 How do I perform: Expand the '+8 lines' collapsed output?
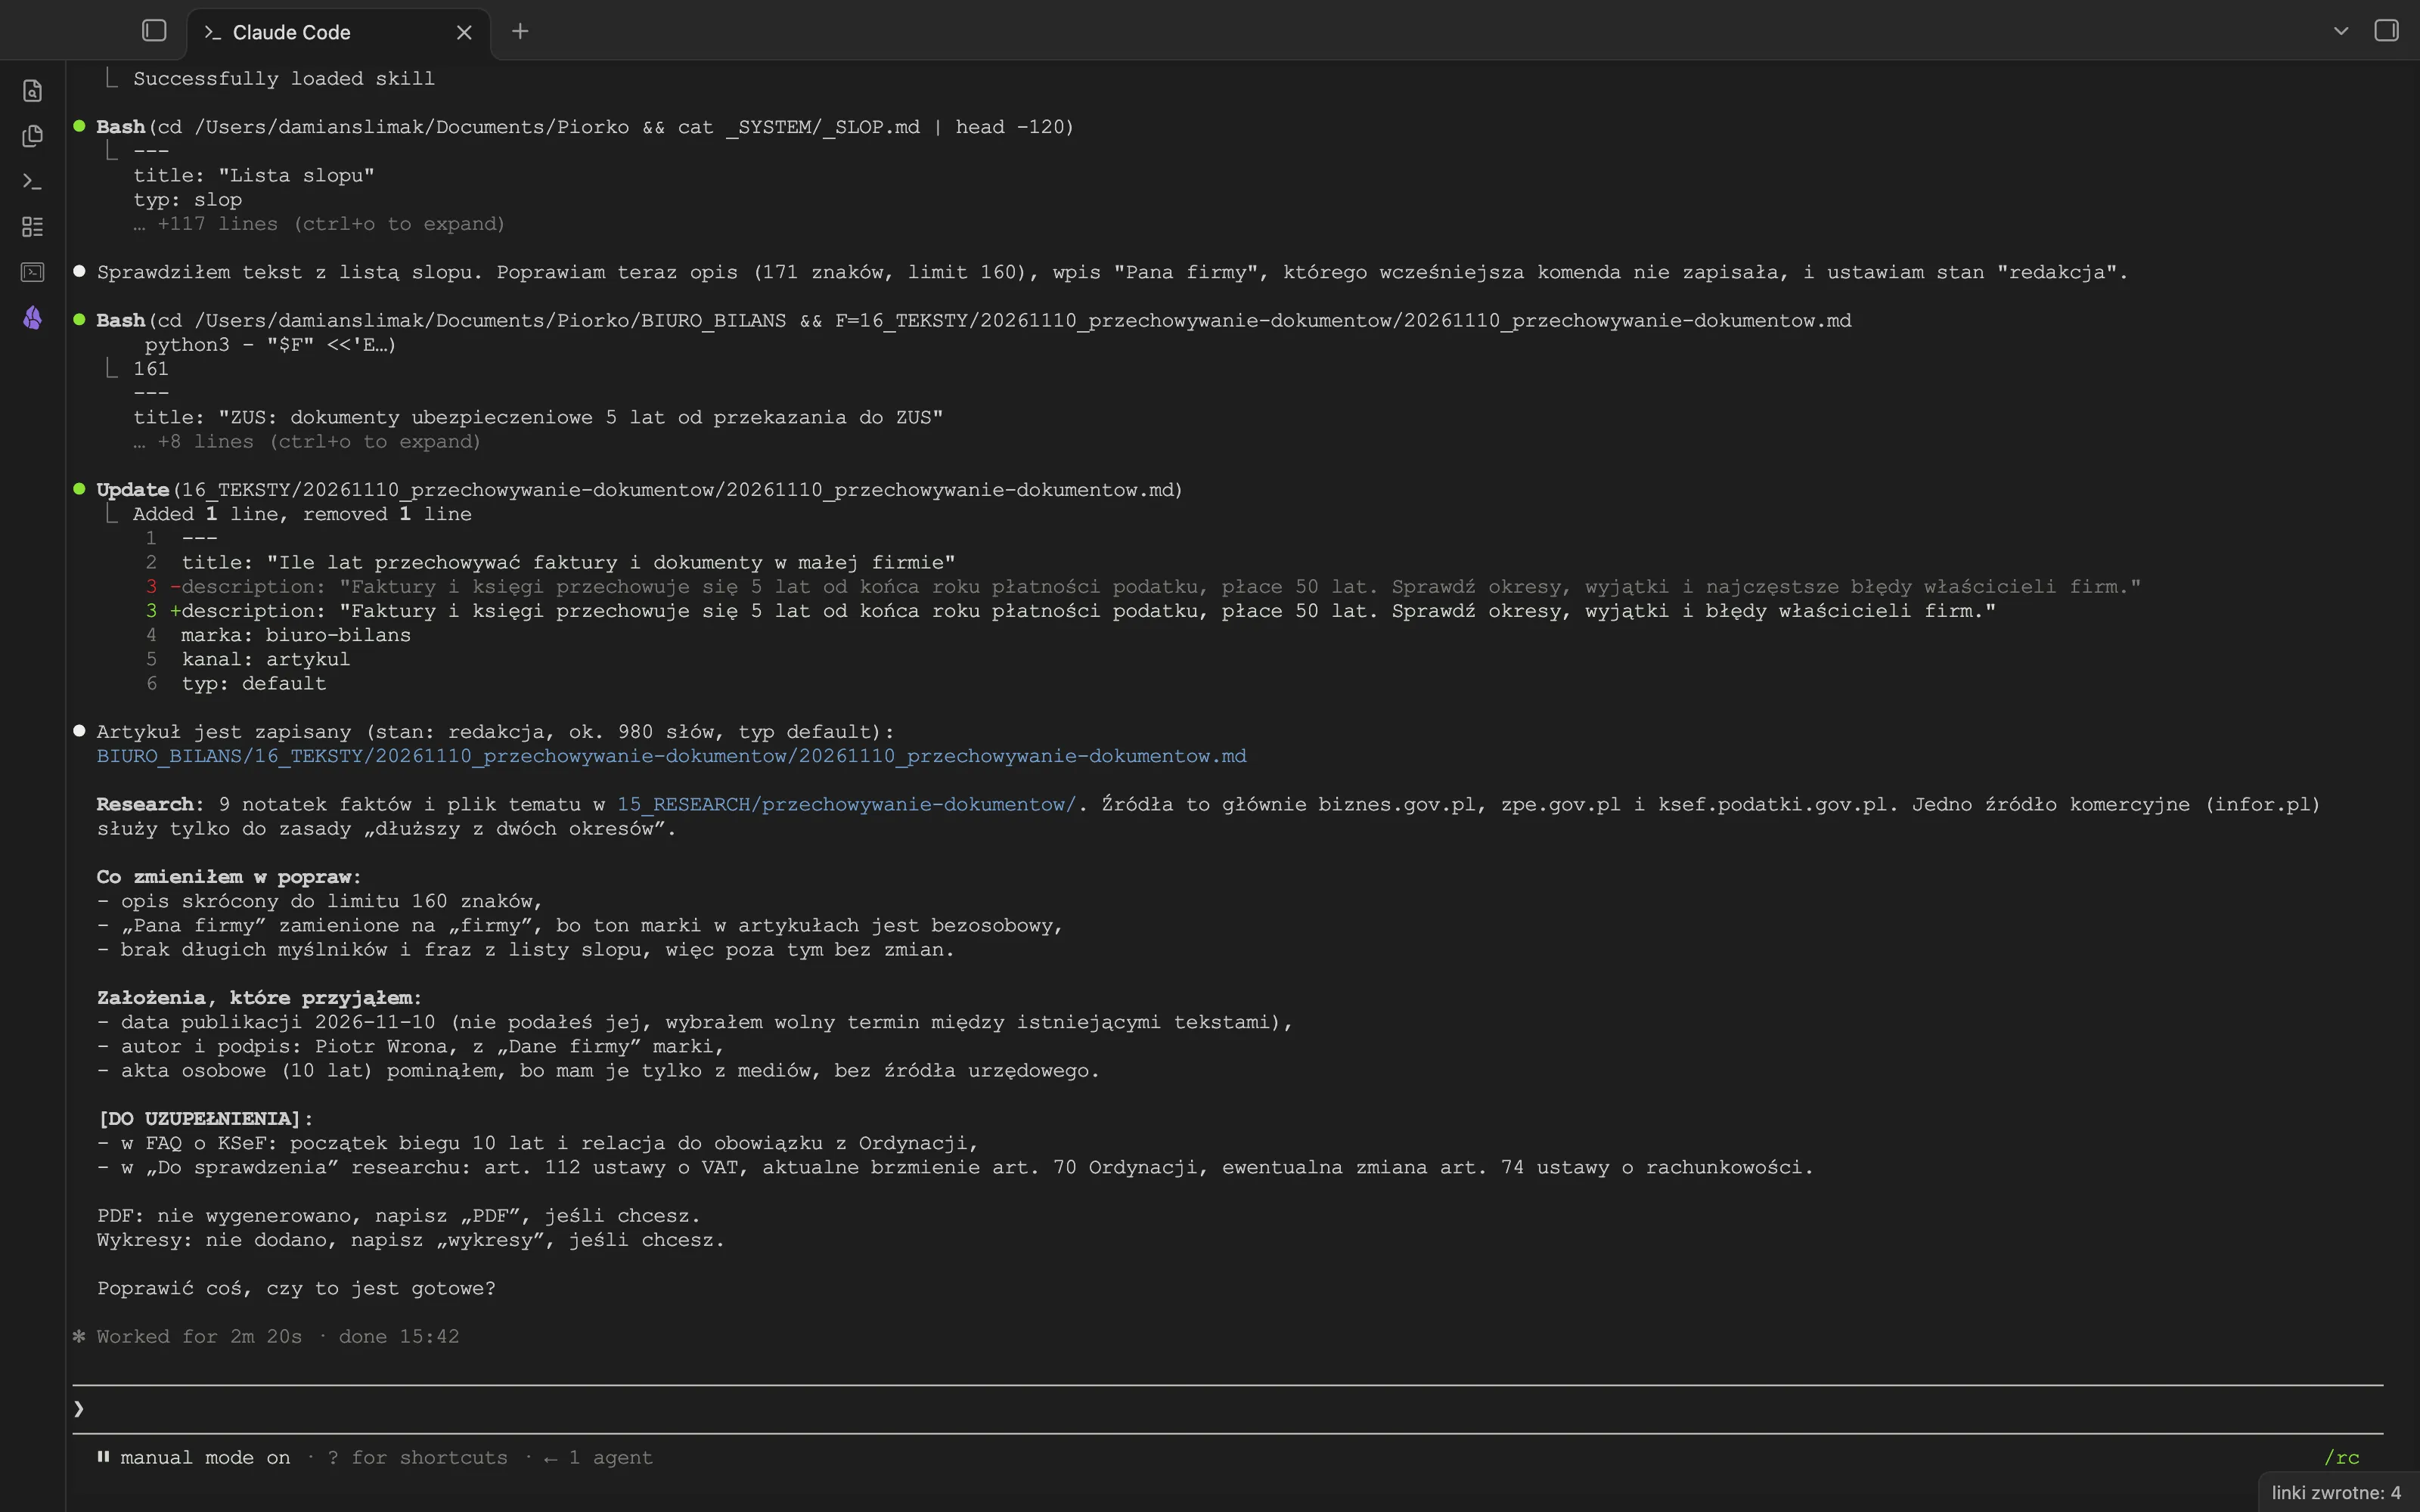307,442
